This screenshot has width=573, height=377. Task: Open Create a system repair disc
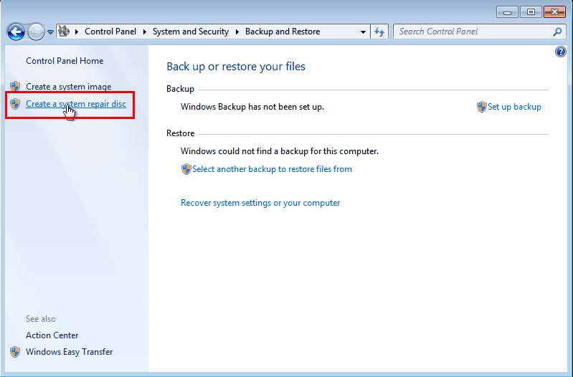point(76,104)
